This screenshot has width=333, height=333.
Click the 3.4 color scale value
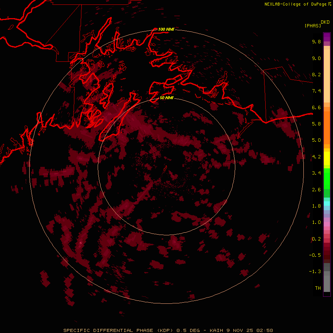316,173
